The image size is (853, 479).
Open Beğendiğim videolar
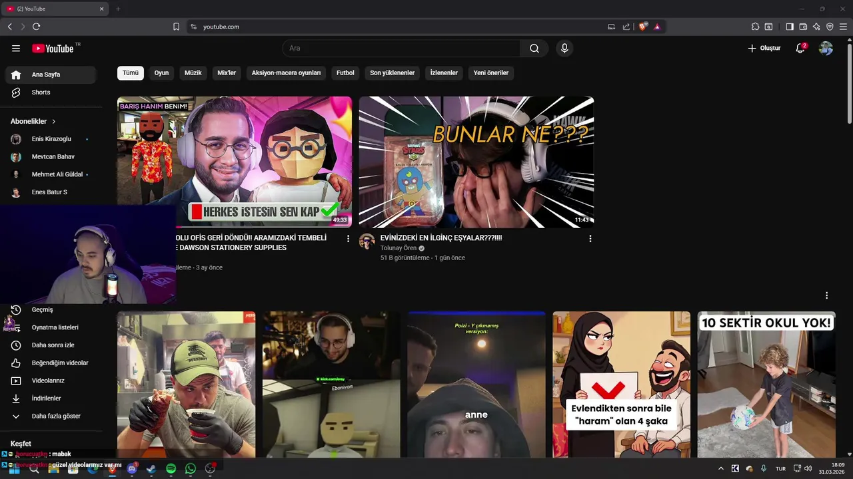pos(51,363)
